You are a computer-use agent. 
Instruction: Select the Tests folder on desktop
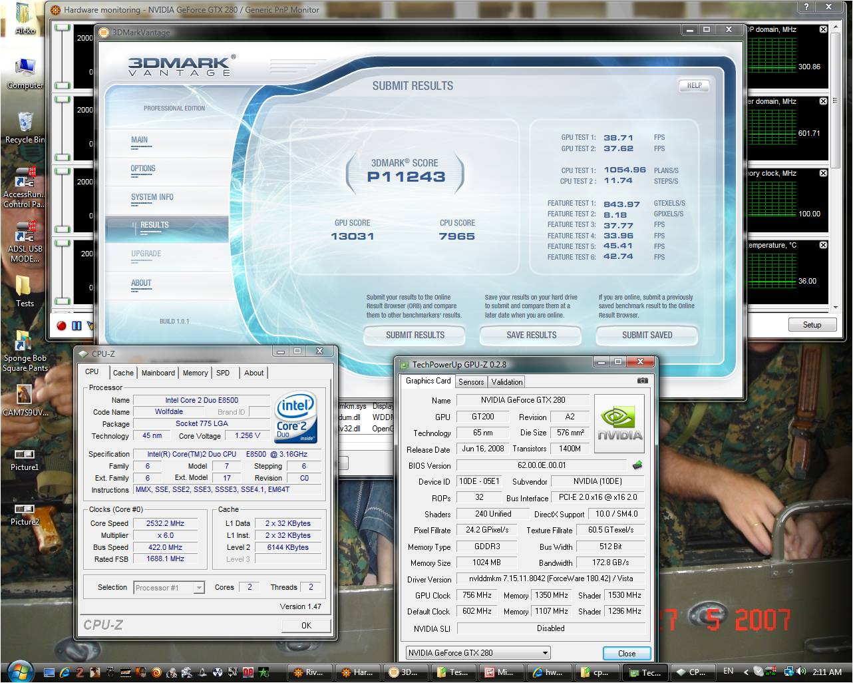click(x=25, y=291)
